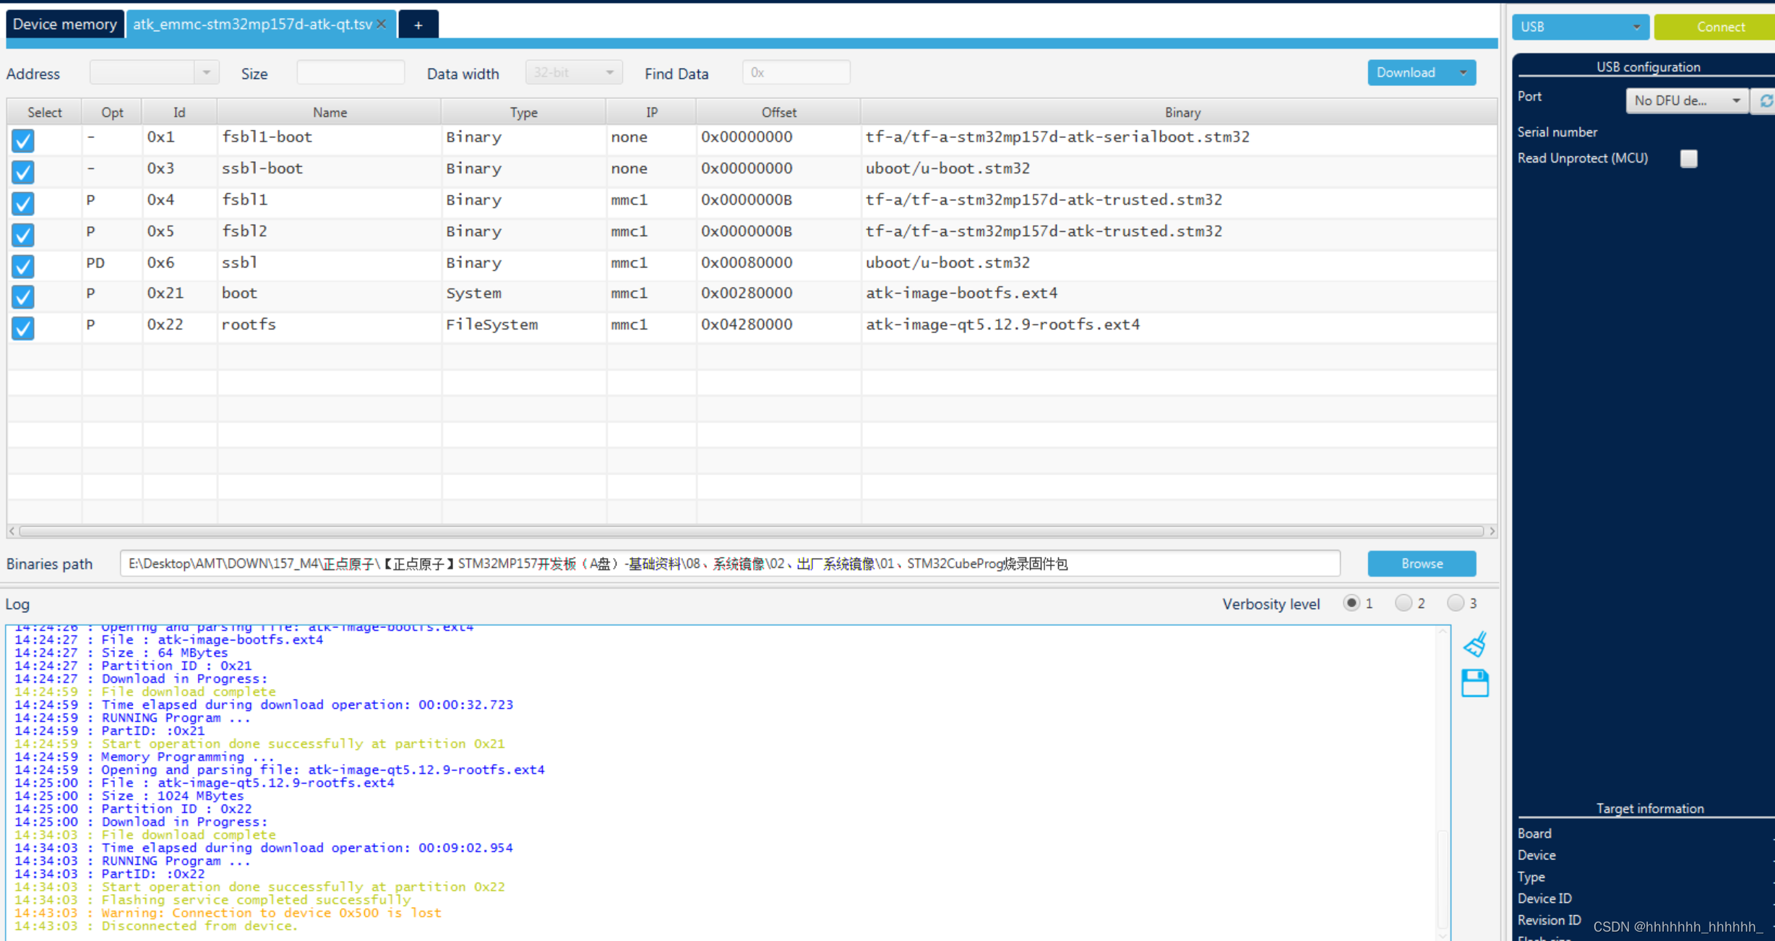Uncheck the fsbl1-boot partition row
Viewport: 1775px width, 941px height.
(x=22, y=140)
